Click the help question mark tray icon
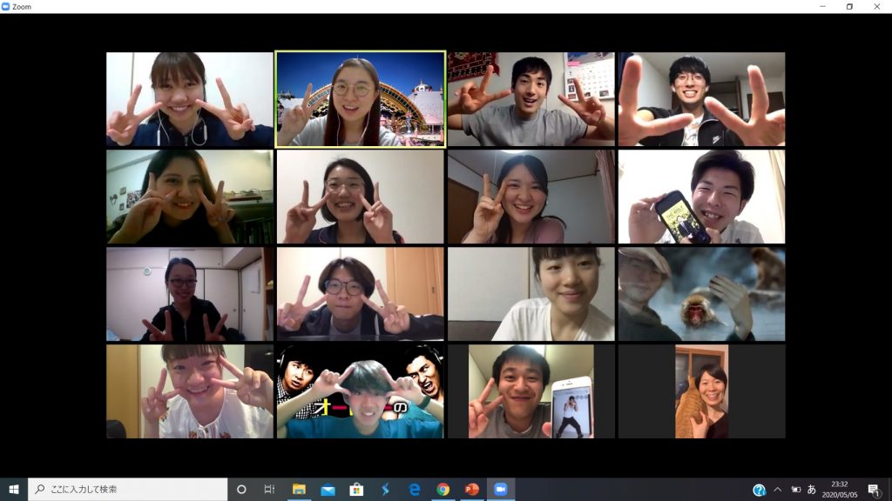 759,490
